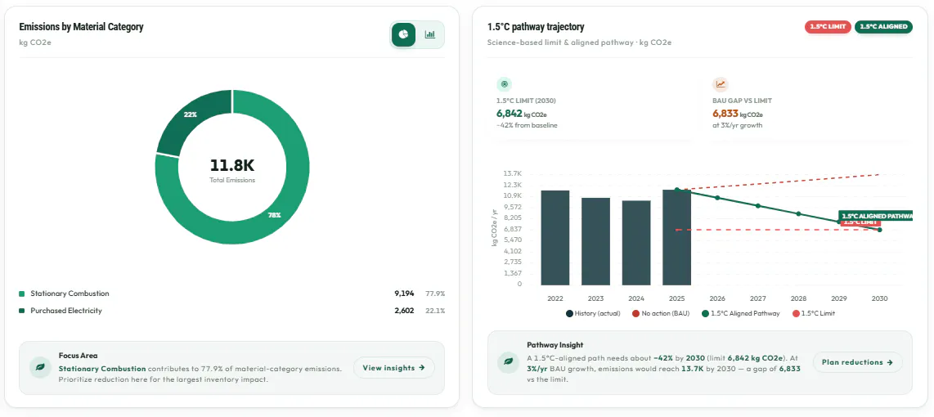Click the 2027 pathway data point
This screenshot has height=417, width=934.
757,205
